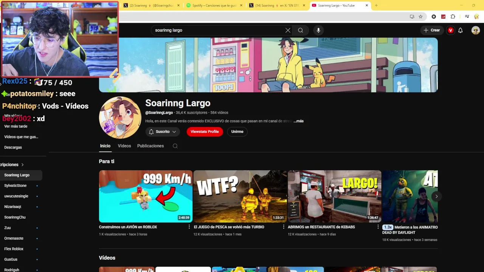Select the Publicaciones channel tab

(x=150, y=146)
